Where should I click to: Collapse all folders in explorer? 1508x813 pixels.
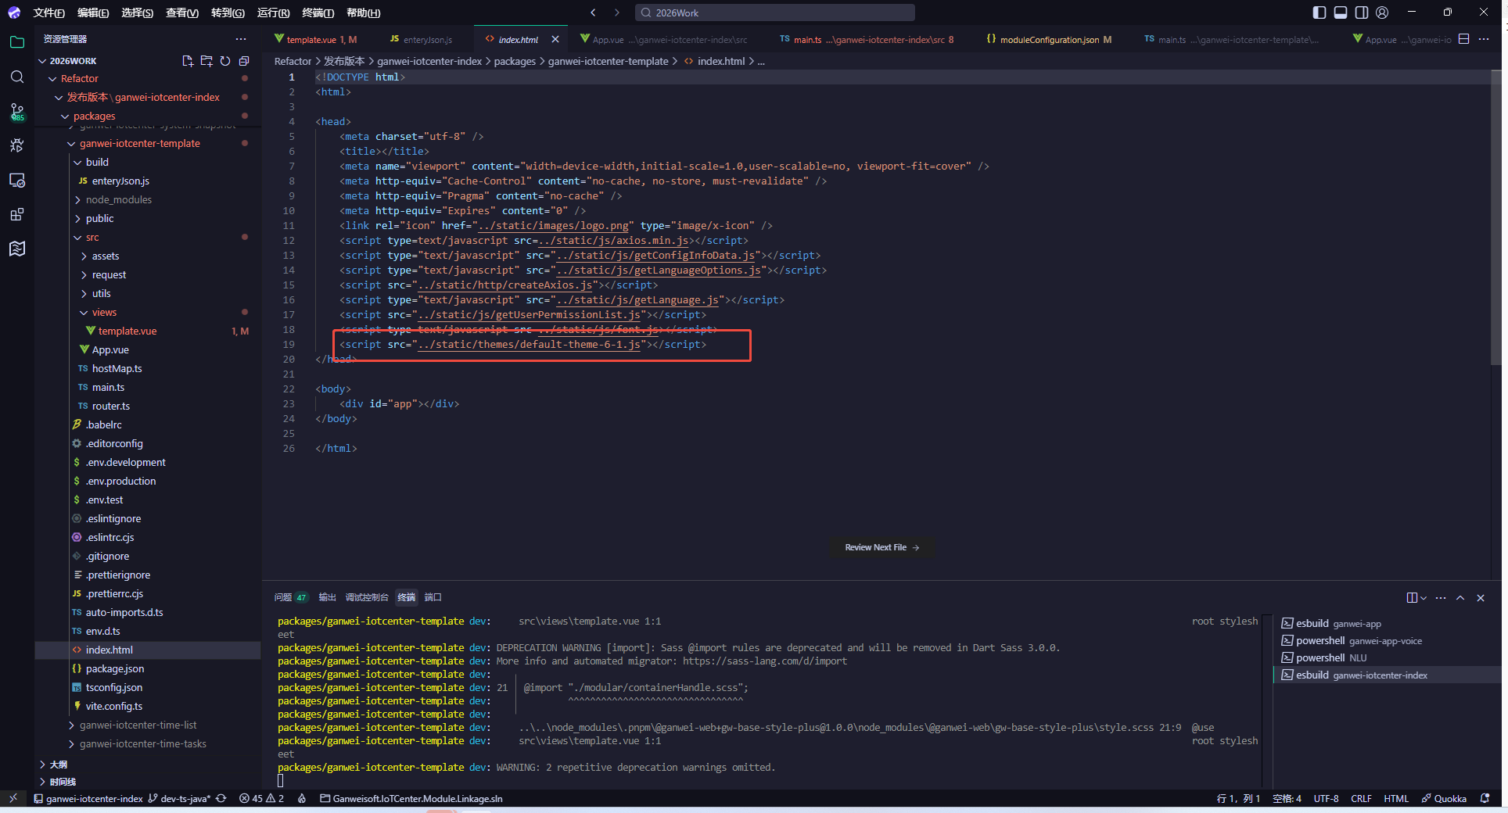coord(244,61)
